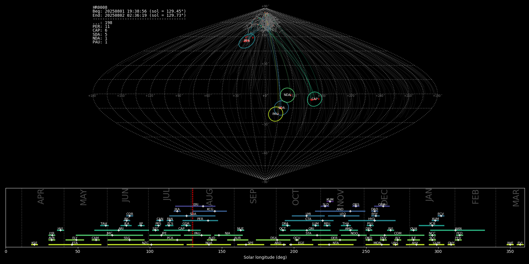Click the HYD shower label in timeline
Screen dimensions: 529x264
371,219
